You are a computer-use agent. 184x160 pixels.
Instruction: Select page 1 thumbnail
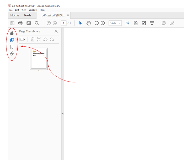click(39, 59)
